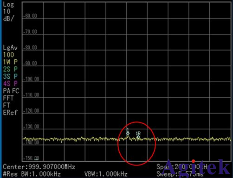Select trace 2S P status label

10,69
